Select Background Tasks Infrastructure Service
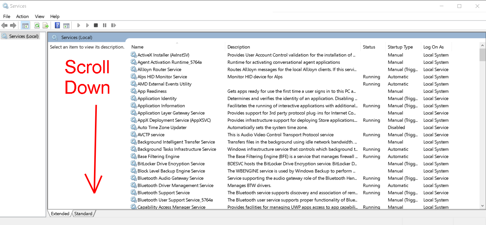Screen dimensions: 486x225 tap(177, 149)
